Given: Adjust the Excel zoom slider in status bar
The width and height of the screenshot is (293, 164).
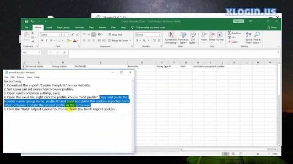Looking at the screenshot, I should coord(258,154).
